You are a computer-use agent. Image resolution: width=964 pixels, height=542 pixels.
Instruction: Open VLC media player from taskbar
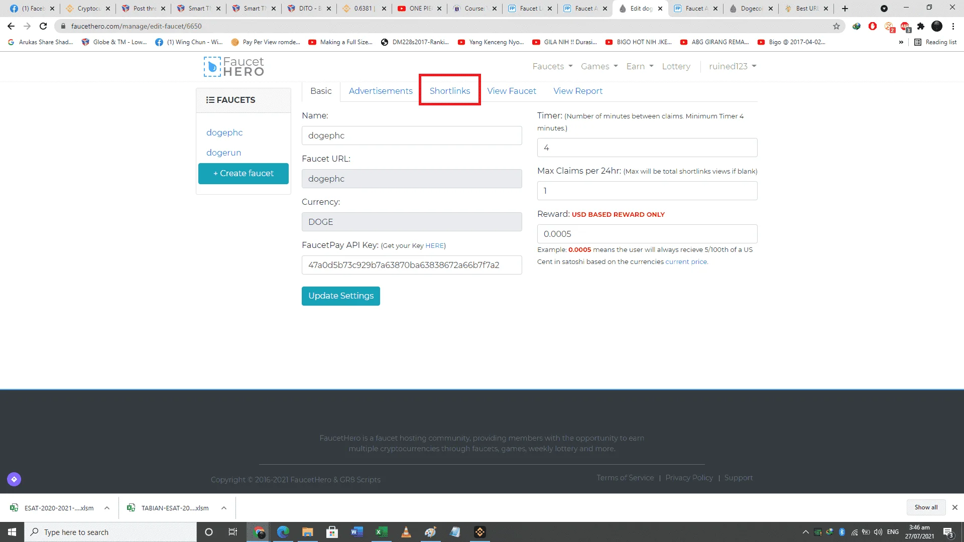[x=406, y=532]
